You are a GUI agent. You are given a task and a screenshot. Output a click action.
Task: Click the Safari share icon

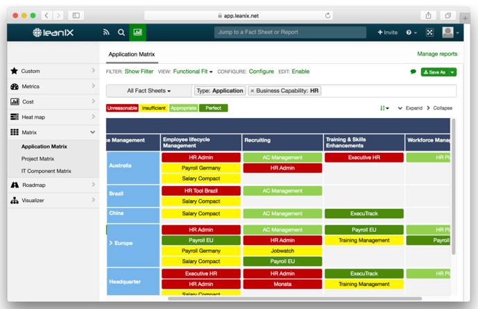pos(428,15)
